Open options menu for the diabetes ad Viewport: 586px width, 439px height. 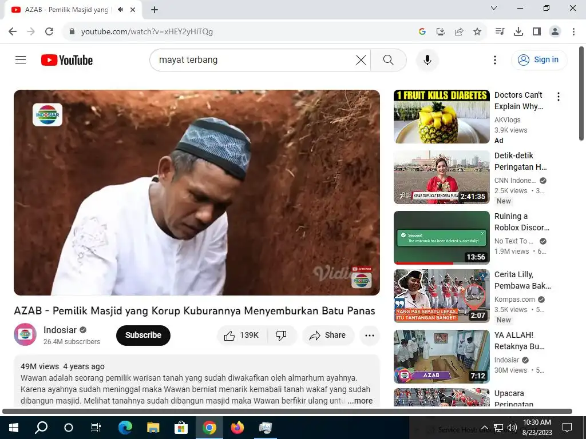click(559, 97)
